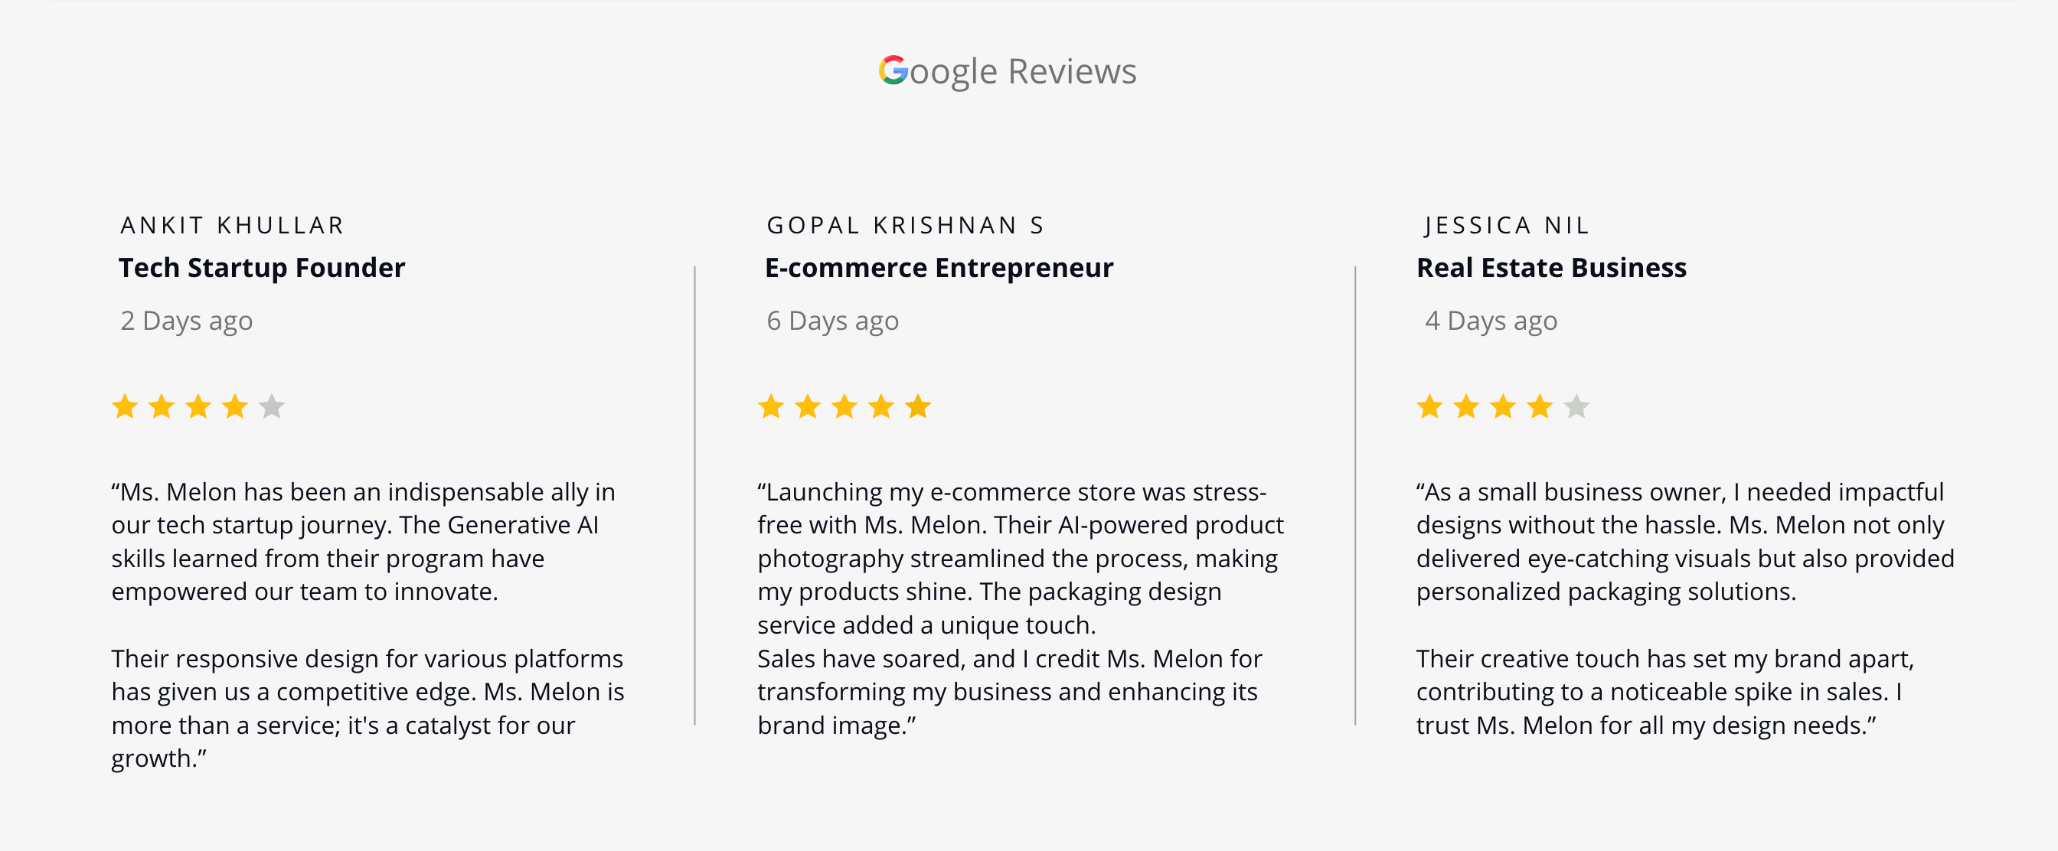Click Jessica Nil's fourth gold star

pyautogui.click(x=1540, y=406)
